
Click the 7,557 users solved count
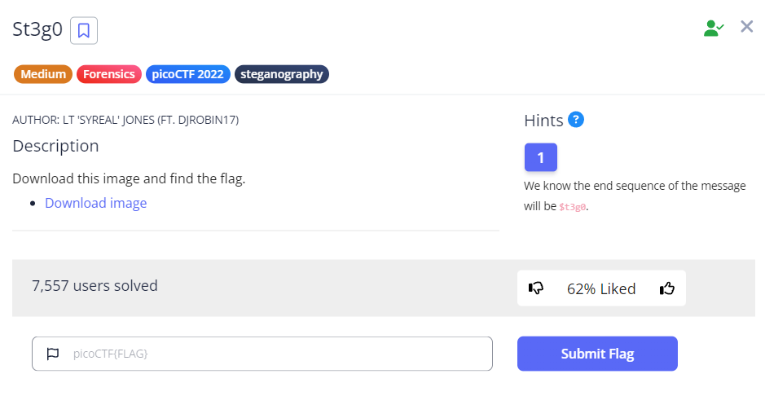95,285
